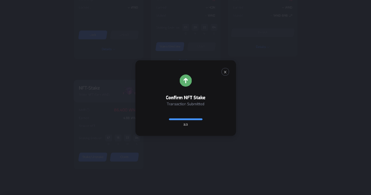Open Details link in the top-left card
The height and width of the screenshot is (195, 371).
pos(106,49)
